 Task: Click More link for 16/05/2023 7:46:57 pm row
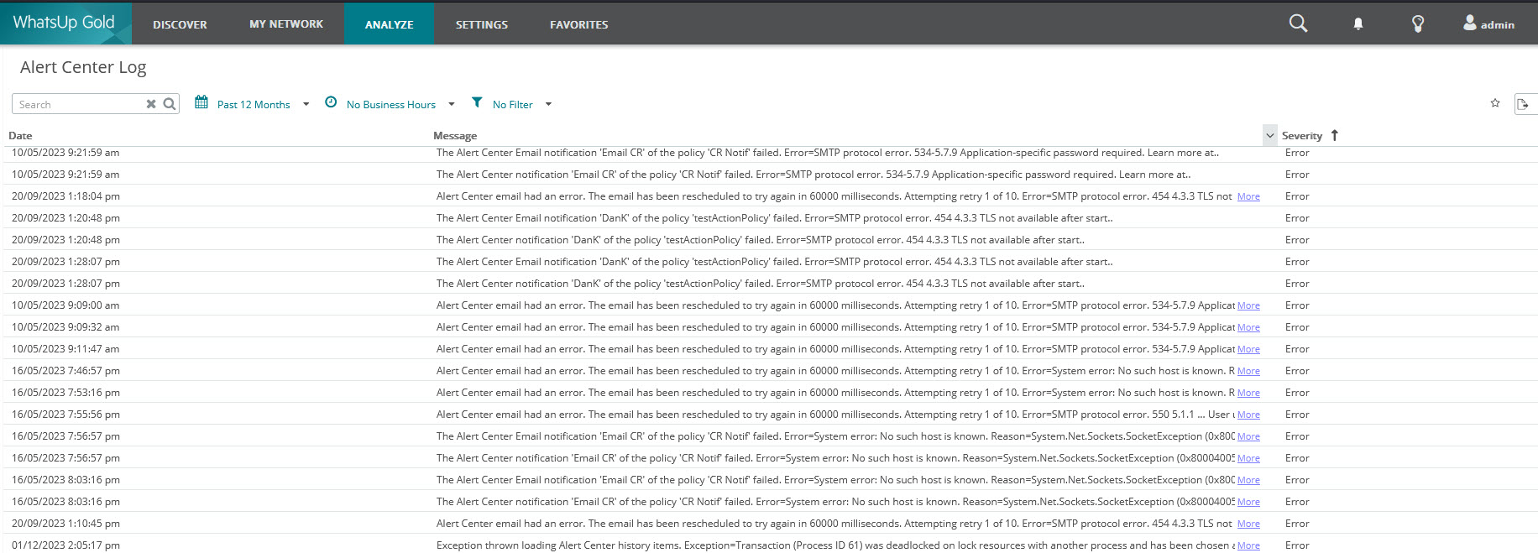point(1248,371)
